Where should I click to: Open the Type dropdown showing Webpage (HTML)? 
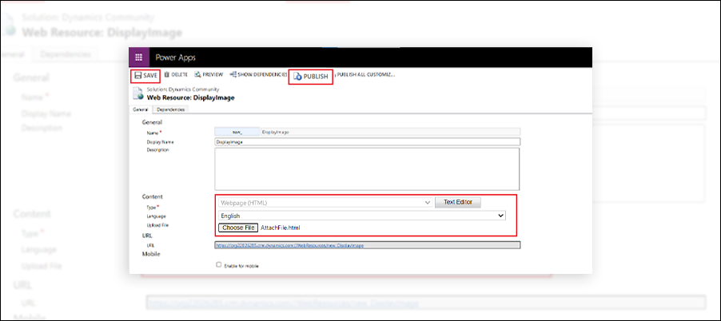pyautogui.click(x=325, y=203)
